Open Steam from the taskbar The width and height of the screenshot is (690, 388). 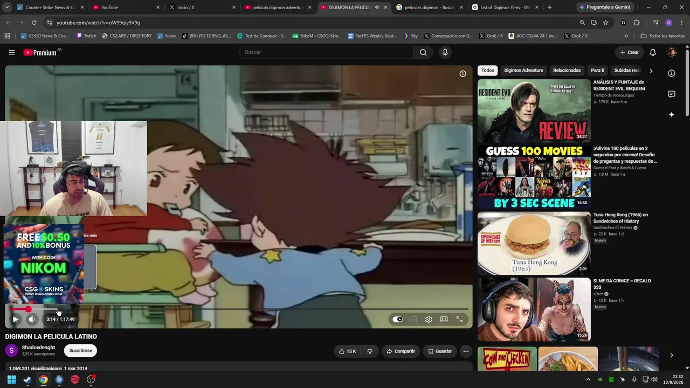tap(27, 379)
